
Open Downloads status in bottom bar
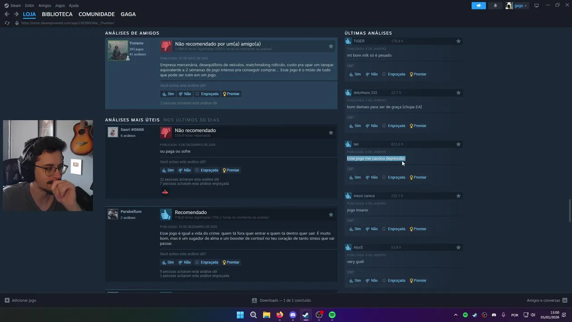282,301
